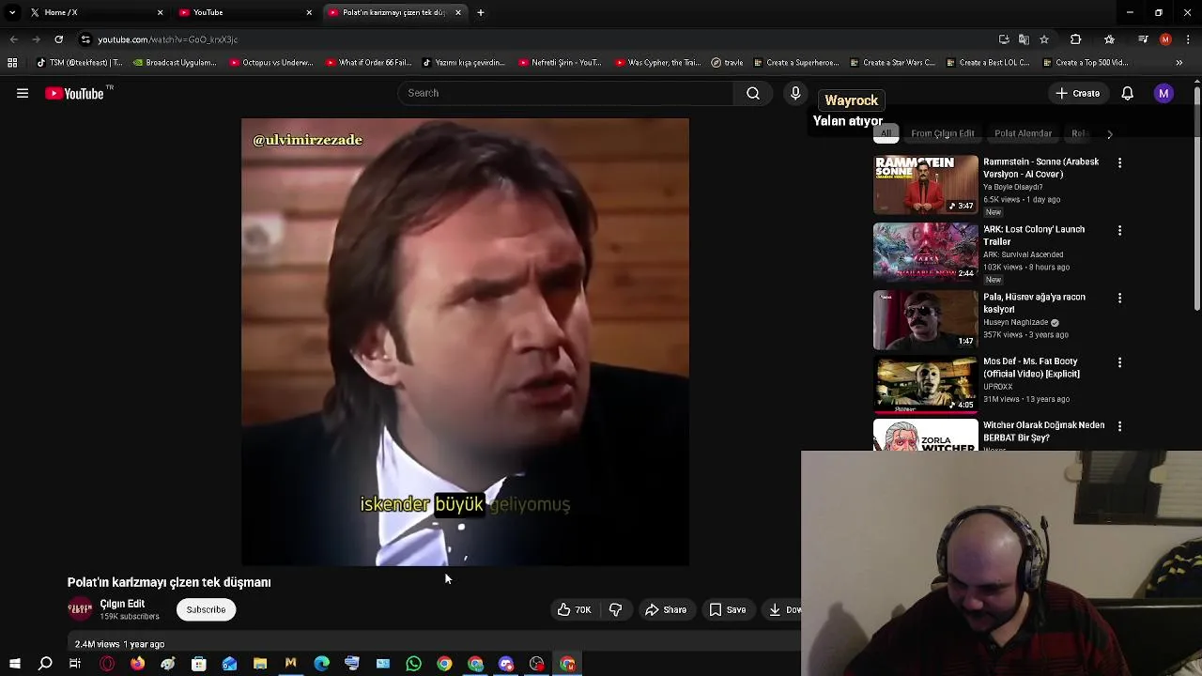Open 'Create a Superhero' bookmark

coord(794,63)
